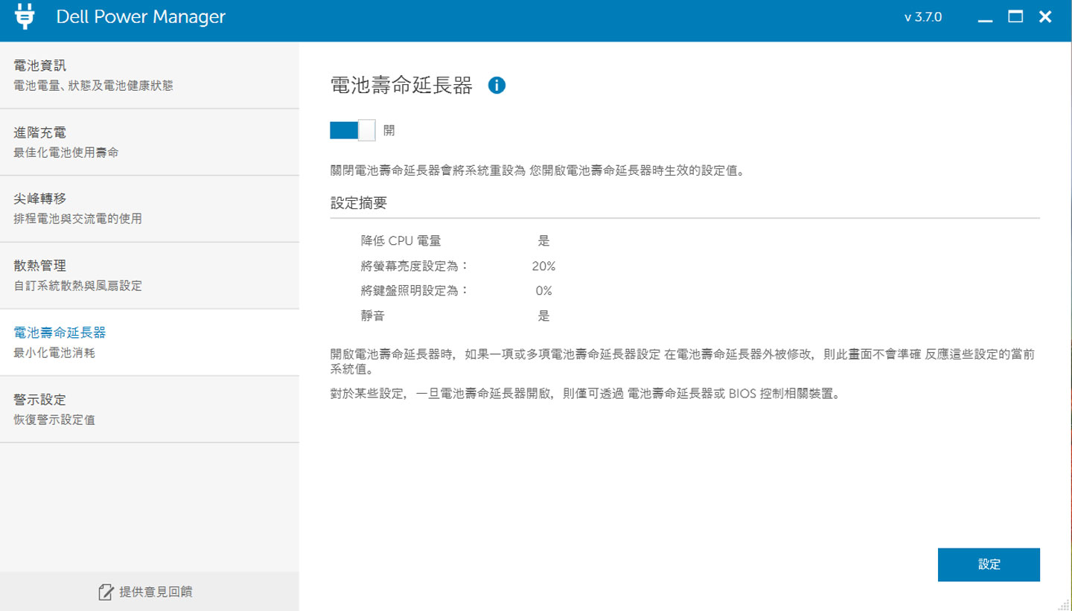Maximize the application window
The width and height of the screenshot is (1072, 611).
[x=1015, y=16]
